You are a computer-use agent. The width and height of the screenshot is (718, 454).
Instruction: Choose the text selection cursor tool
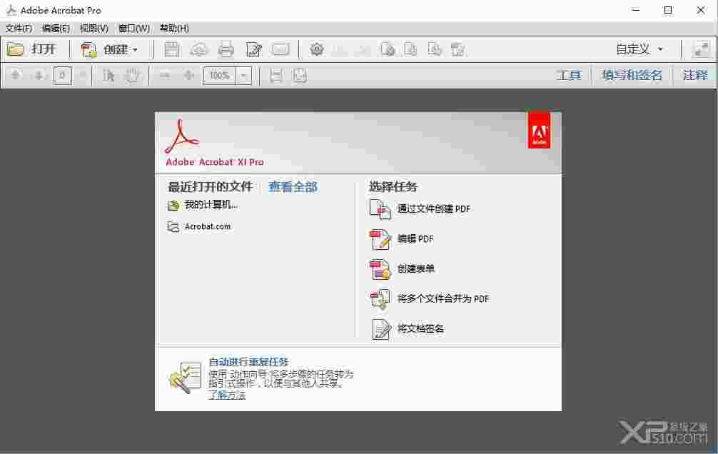[x=108, y=76]
